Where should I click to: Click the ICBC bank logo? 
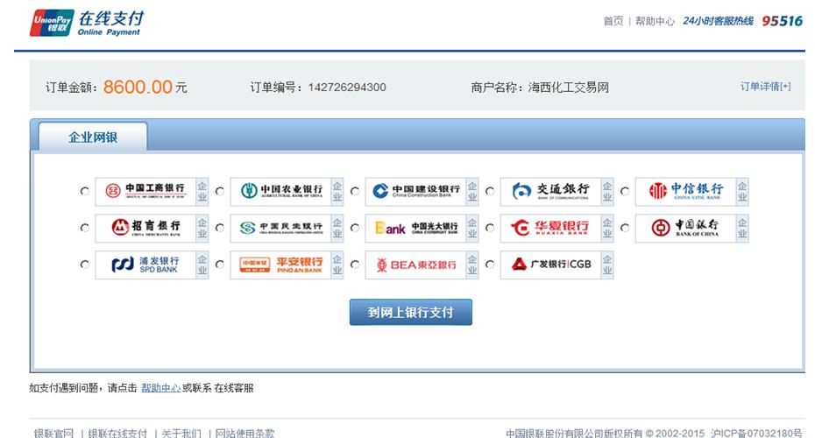point(145,191)
